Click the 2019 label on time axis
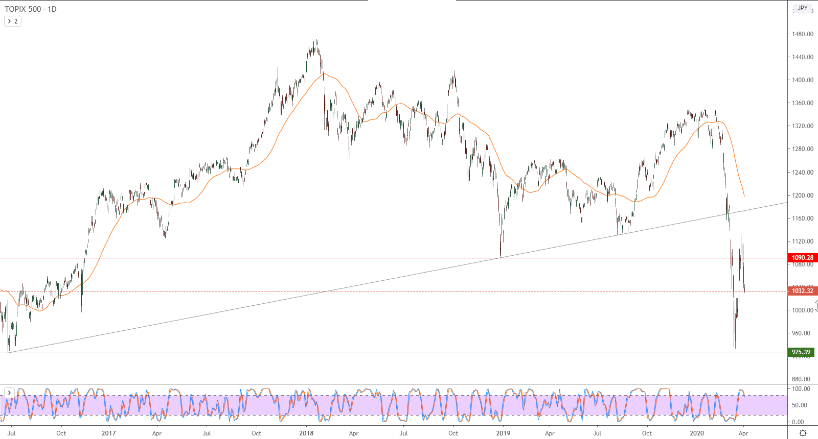Screen dimensions: 818x439 coord(503,433)
